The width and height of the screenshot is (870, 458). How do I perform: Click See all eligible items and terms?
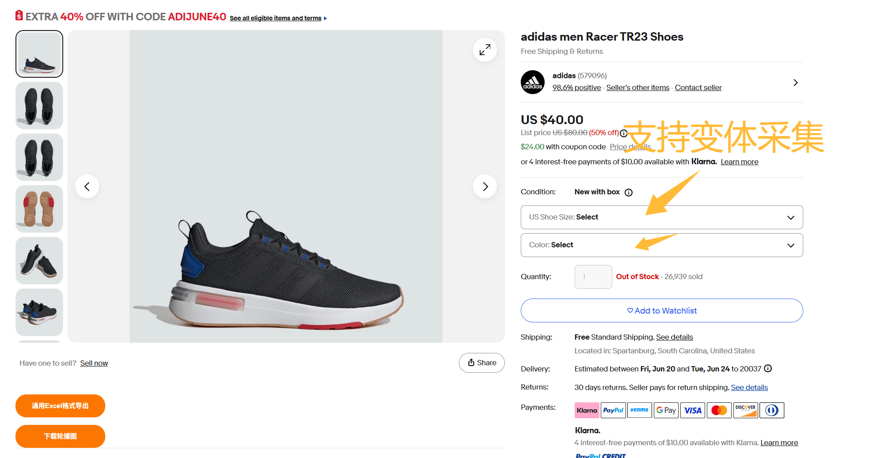275,18
